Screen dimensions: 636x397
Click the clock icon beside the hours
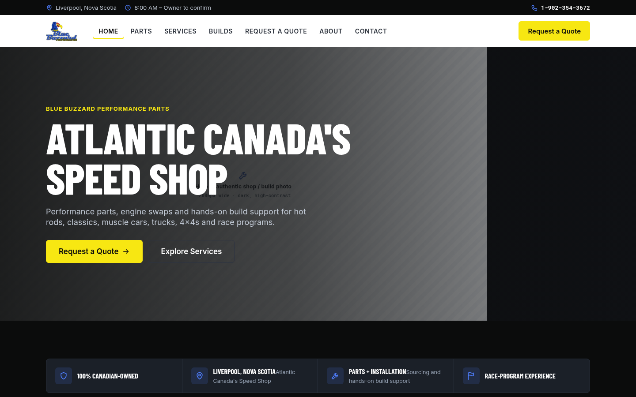[128, 7]
